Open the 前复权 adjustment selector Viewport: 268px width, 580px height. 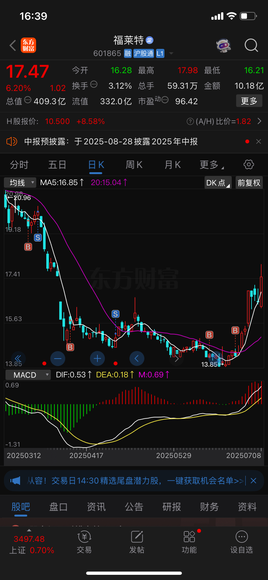[x=249, y=183]
